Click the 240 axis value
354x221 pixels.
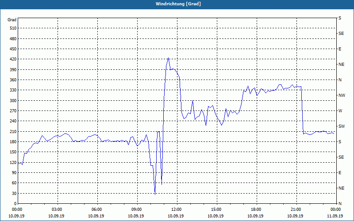point(13,121)
